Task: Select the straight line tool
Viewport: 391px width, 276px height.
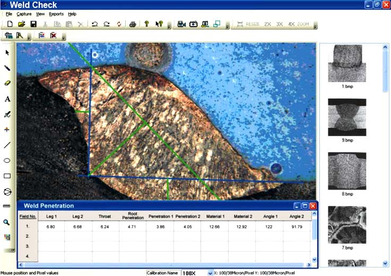Action: click(7, 145)
